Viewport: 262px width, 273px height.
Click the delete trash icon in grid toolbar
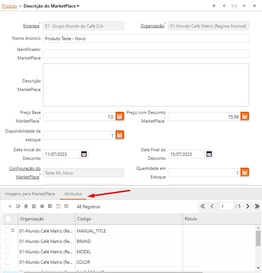[x=26, y=206]
